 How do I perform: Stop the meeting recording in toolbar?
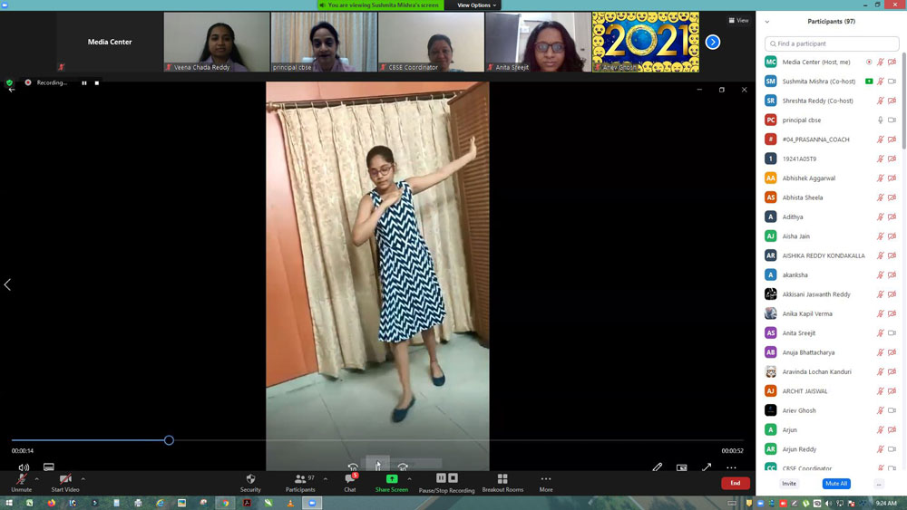(x=453, y=477)
